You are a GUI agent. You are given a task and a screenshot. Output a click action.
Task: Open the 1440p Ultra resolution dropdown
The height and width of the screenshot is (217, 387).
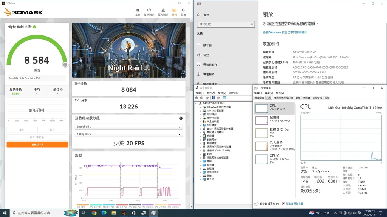(128, 134)
